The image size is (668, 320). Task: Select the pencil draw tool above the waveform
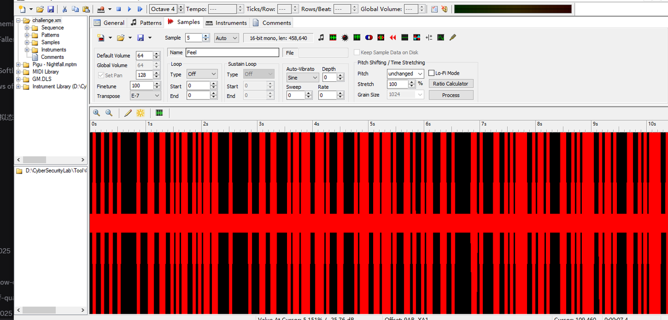128,113
